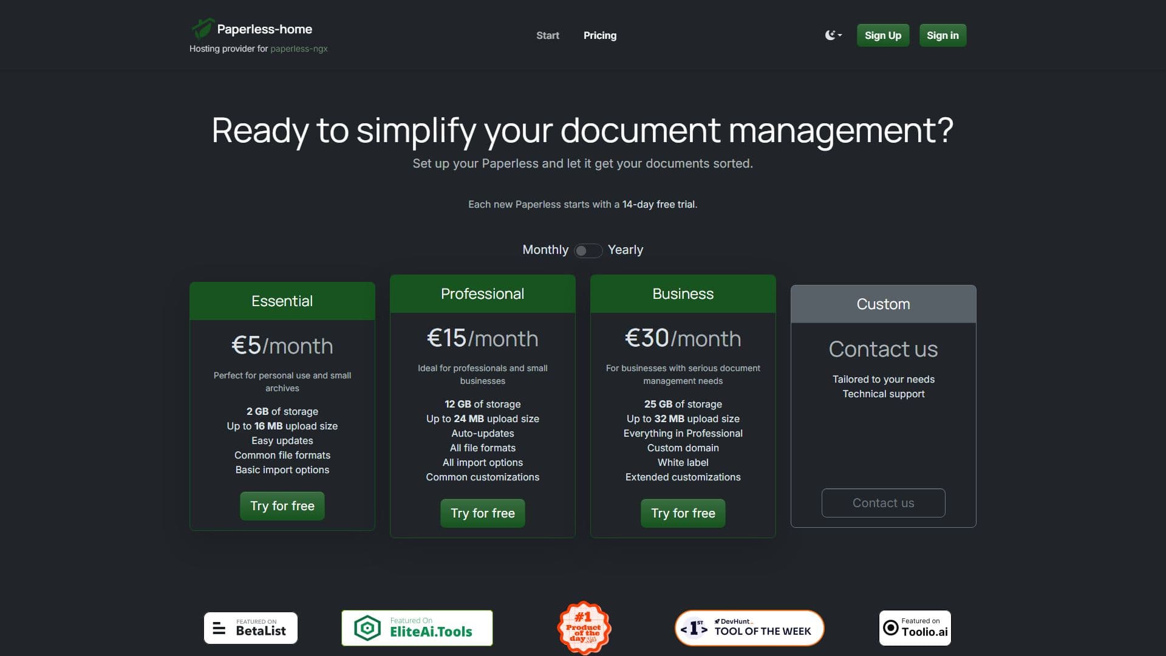1166x656 pixels.
Task: Open the DevHunt Tool of the Week badge
Action: [749, 627]
